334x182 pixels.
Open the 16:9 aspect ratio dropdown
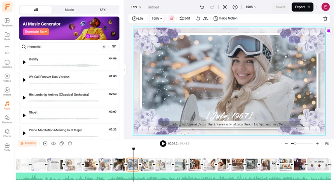click(x=136, y=7)
